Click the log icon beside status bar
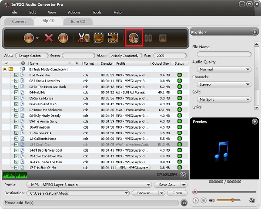 click(x=184, y=202)
